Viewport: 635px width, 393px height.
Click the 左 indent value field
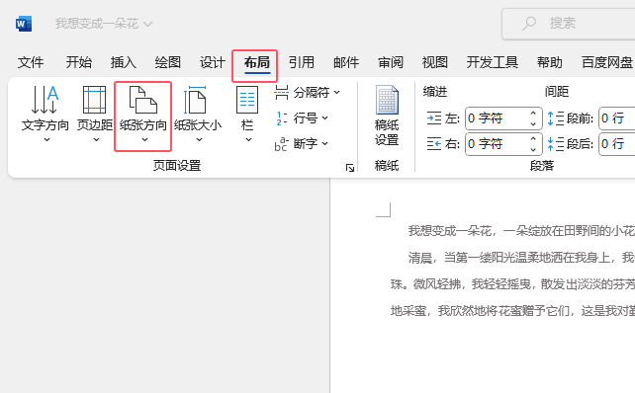coord(496,118)
